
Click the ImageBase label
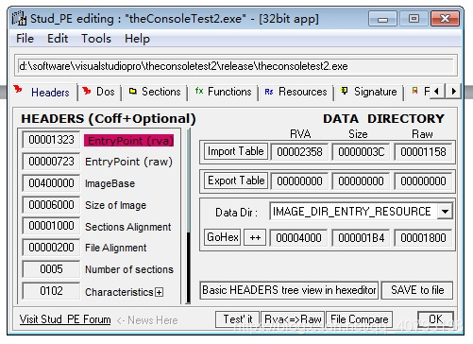(x=110, y=183)
